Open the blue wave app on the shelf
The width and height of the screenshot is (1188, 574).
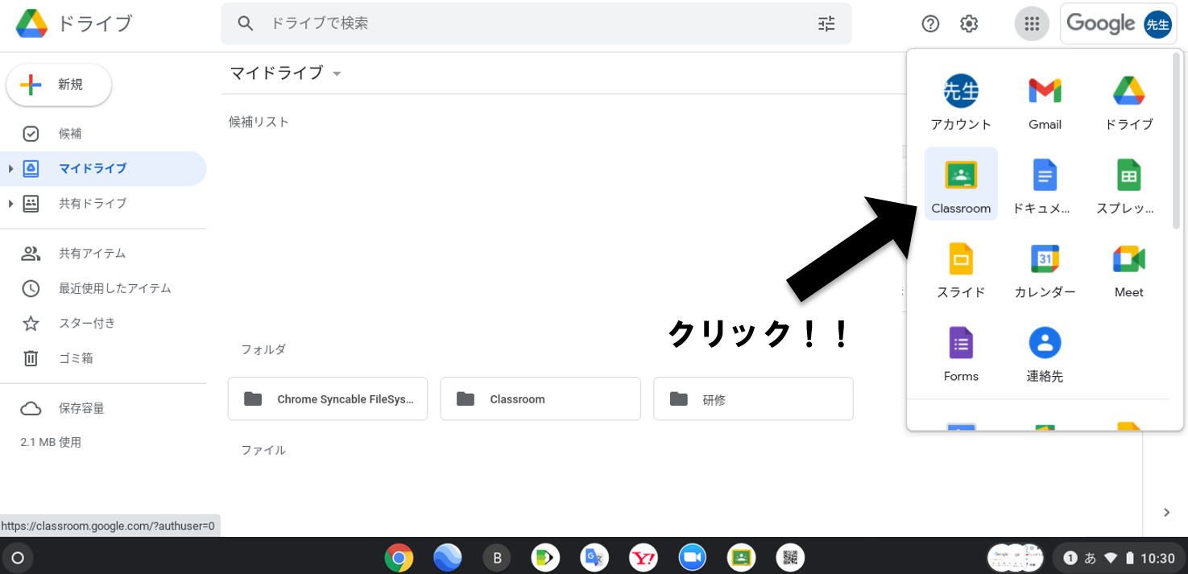pos(447,557)
